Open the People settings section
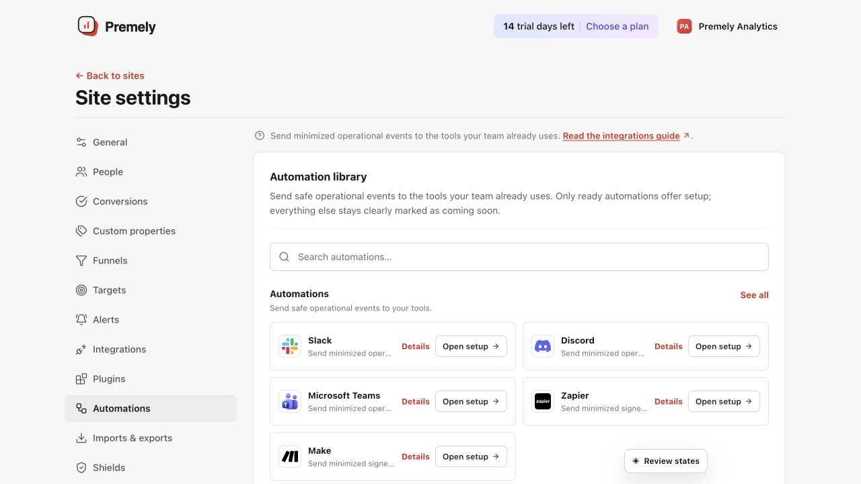Screen dimensions: 861x484 pos(151,172)
